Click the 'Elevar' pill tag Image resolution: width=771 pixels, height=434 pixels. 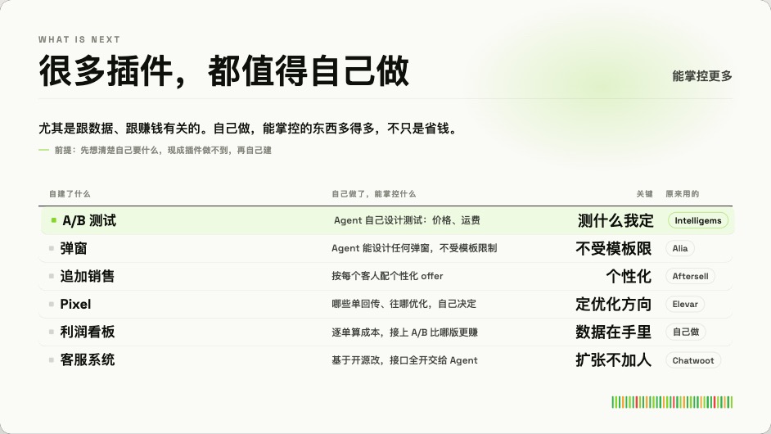(x=685, y=304)
